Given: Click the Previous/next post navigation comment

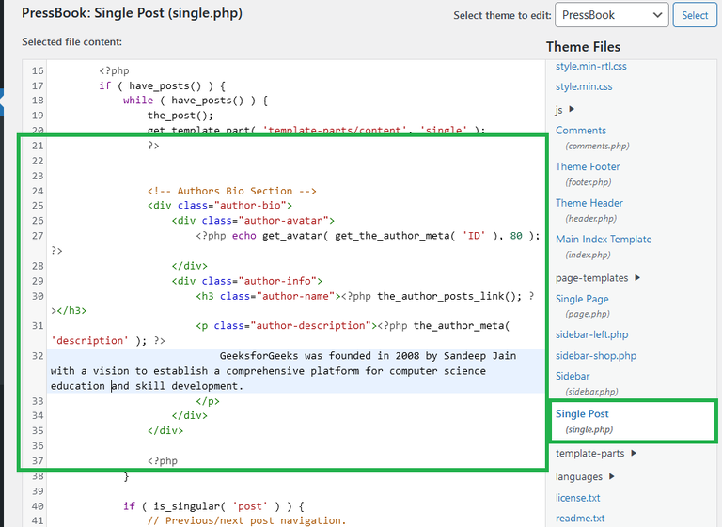Looking at the screenshot, I should (x=246, y=520).
